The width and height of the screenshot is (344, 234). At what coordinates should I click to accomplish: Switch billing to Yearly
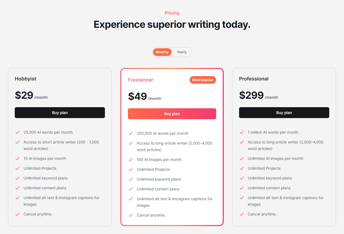point(182,52)
